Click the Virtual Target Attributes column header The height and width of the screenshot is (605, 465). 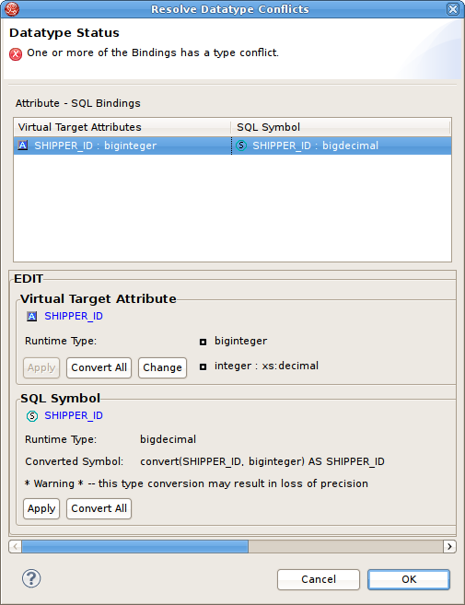click(122, 127)
